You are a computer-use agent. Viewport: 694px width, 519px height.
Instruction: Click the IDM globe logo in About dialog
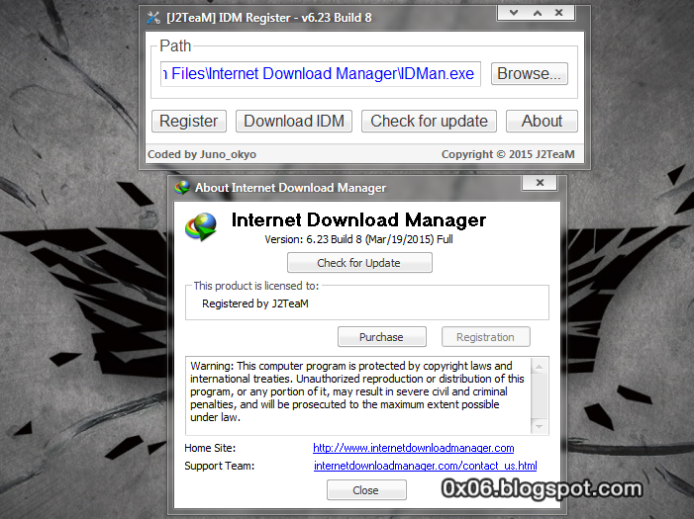[201, 226]
